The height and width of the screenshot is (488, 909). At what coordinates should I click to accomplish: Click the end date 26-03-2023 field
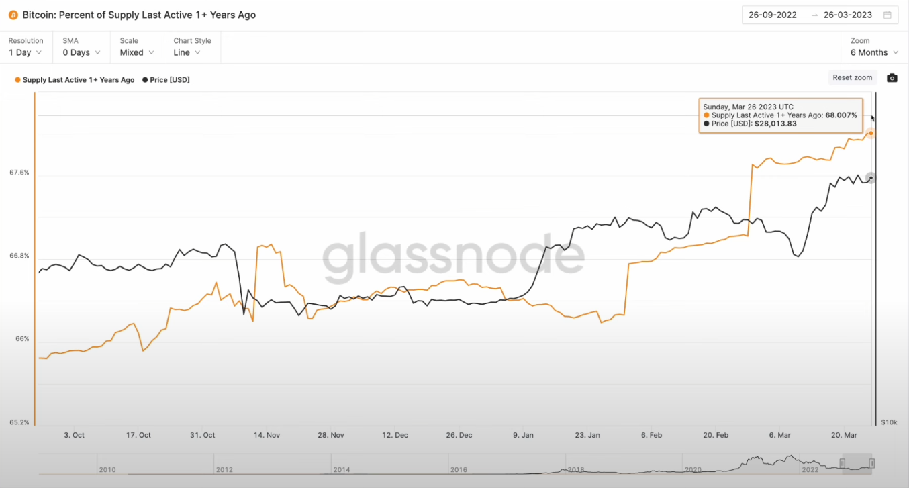click(848, 15)
